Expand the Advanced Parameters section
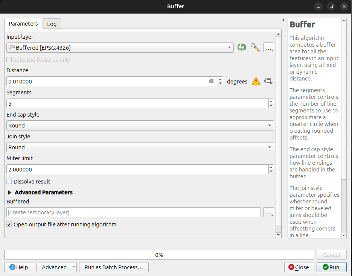Screen dimensions: 352x276 pyautogui.click(x=9, y=192)
